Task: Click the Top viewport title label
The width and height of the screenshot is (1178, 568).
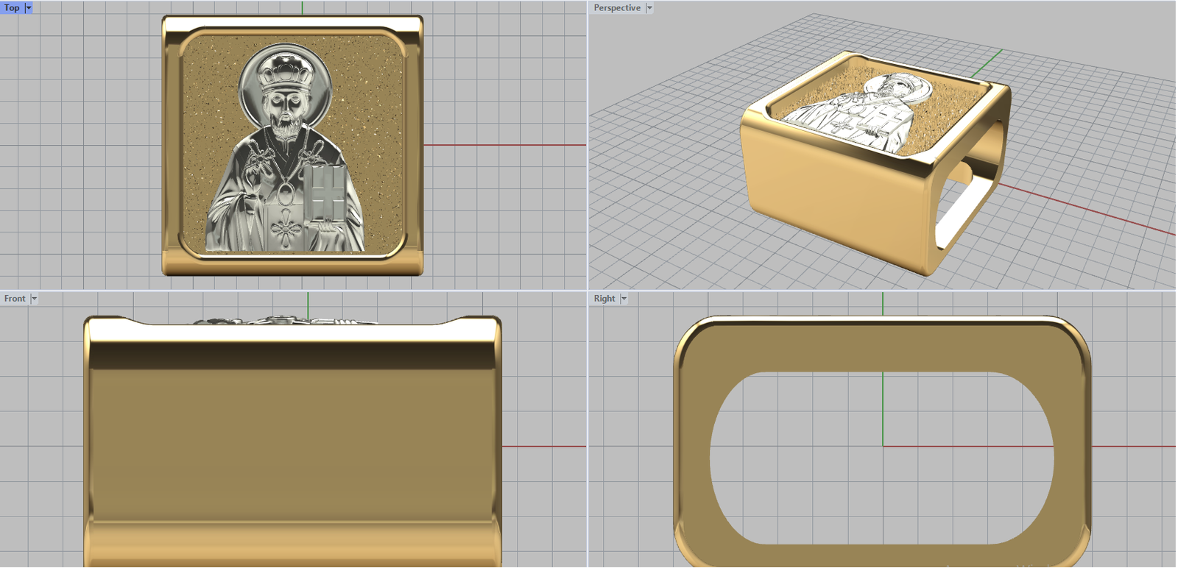Action: click(12, 8)
